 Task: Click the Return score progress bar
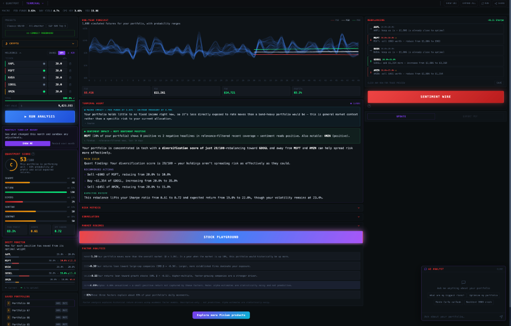[x=36, y=192]
